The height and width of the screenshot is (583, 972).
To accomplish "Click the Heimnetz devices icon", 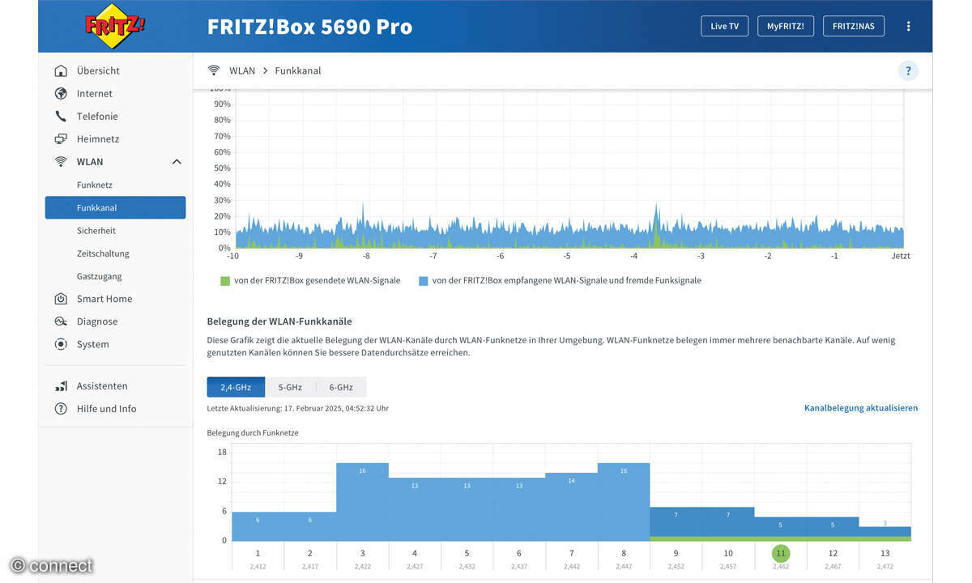I will pyautogui.click(x=61, y=138).
